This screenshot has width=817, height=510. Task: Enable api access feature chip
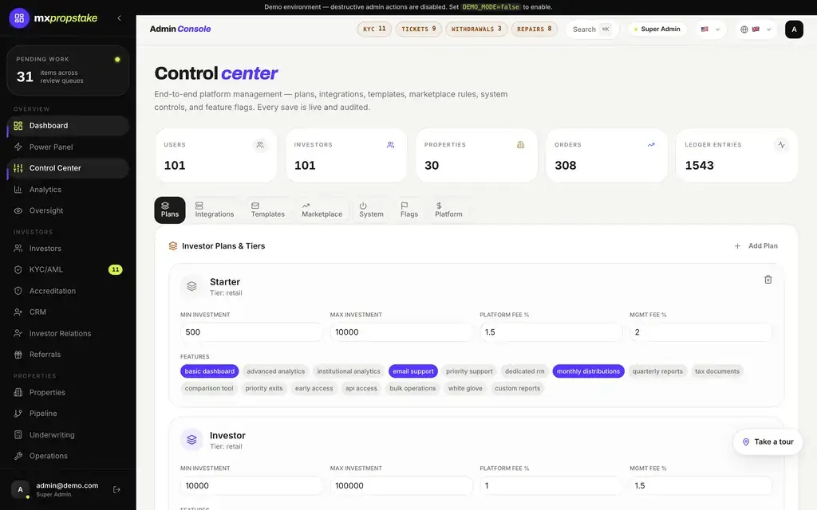click(361, 388)
